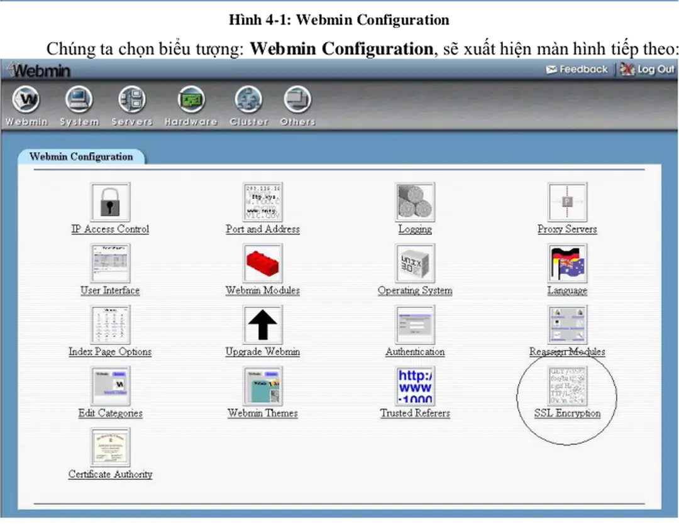Open the Authentication text link

tap(415, 352)
